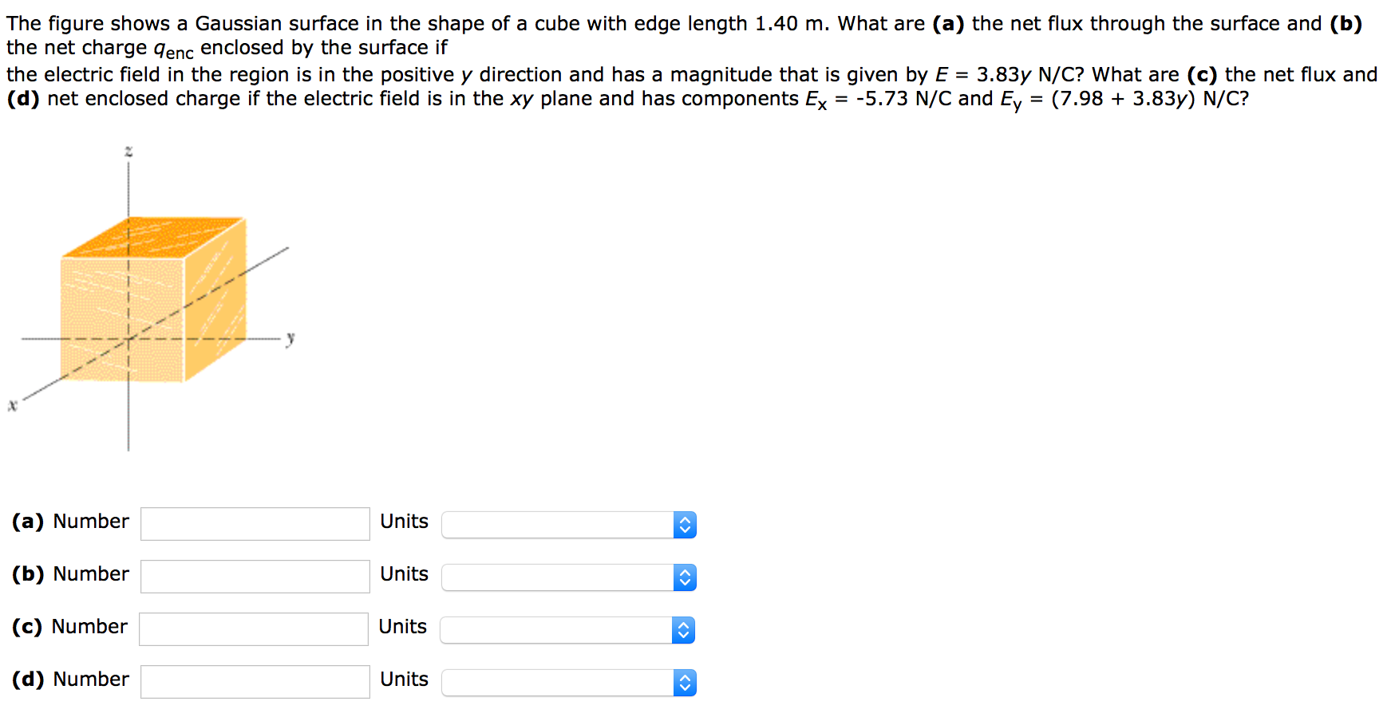The width and height of the screenshot is (1387, 721).
Task: Click the z-axis label on the figure
Action: pos(126,150)
